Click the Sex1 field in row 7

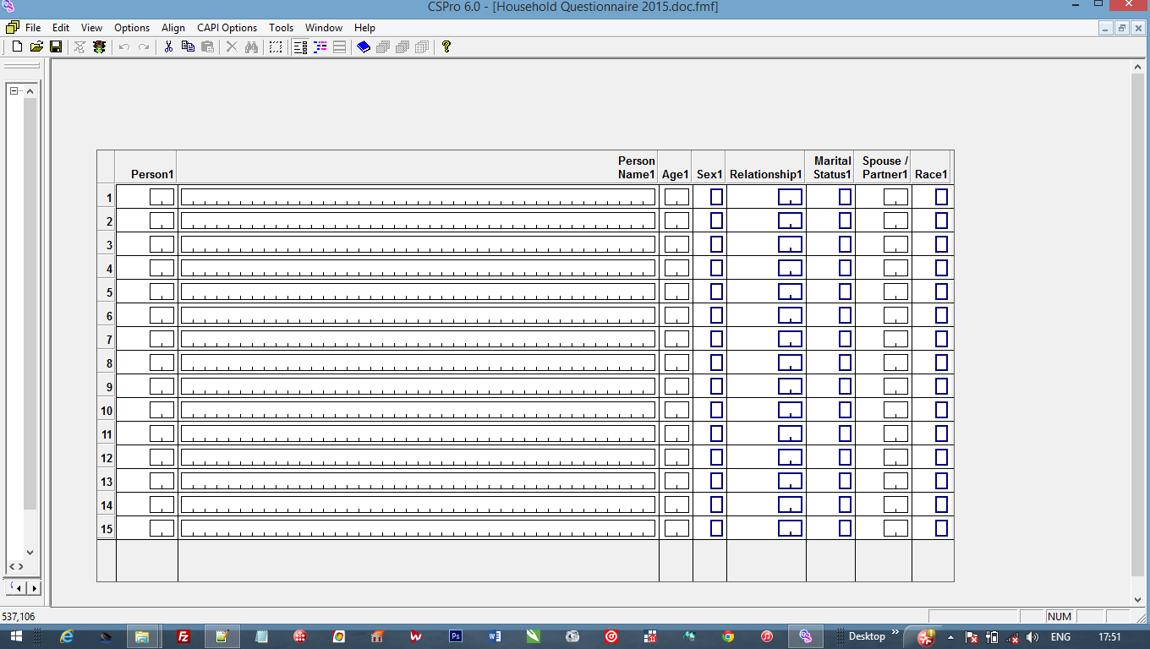(x=716, y=339)
